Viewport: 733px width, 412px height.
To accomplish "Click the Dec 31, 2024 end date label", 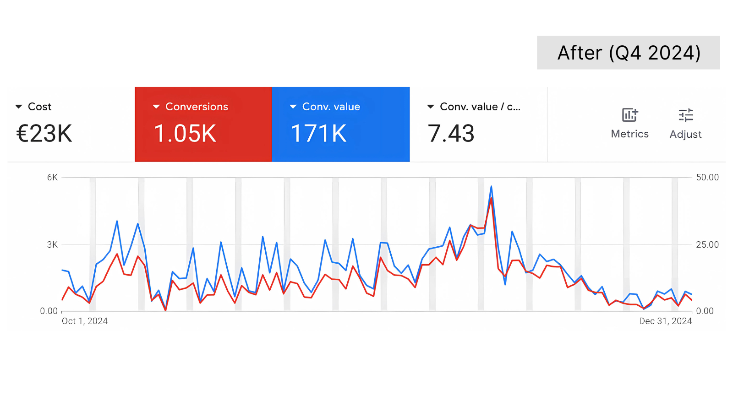I will (x=665, y=321).
